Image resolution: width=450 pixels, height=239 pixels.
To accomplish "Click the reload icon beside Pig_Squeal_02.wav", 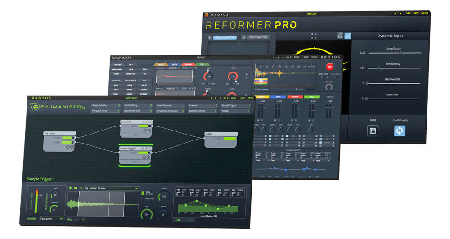I will click(x=81, y=188).
